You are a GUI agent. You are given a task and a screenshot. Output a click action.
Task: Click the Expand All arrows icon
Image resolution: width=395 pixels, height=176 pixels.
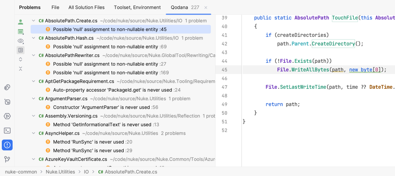(x=20, y=60)
